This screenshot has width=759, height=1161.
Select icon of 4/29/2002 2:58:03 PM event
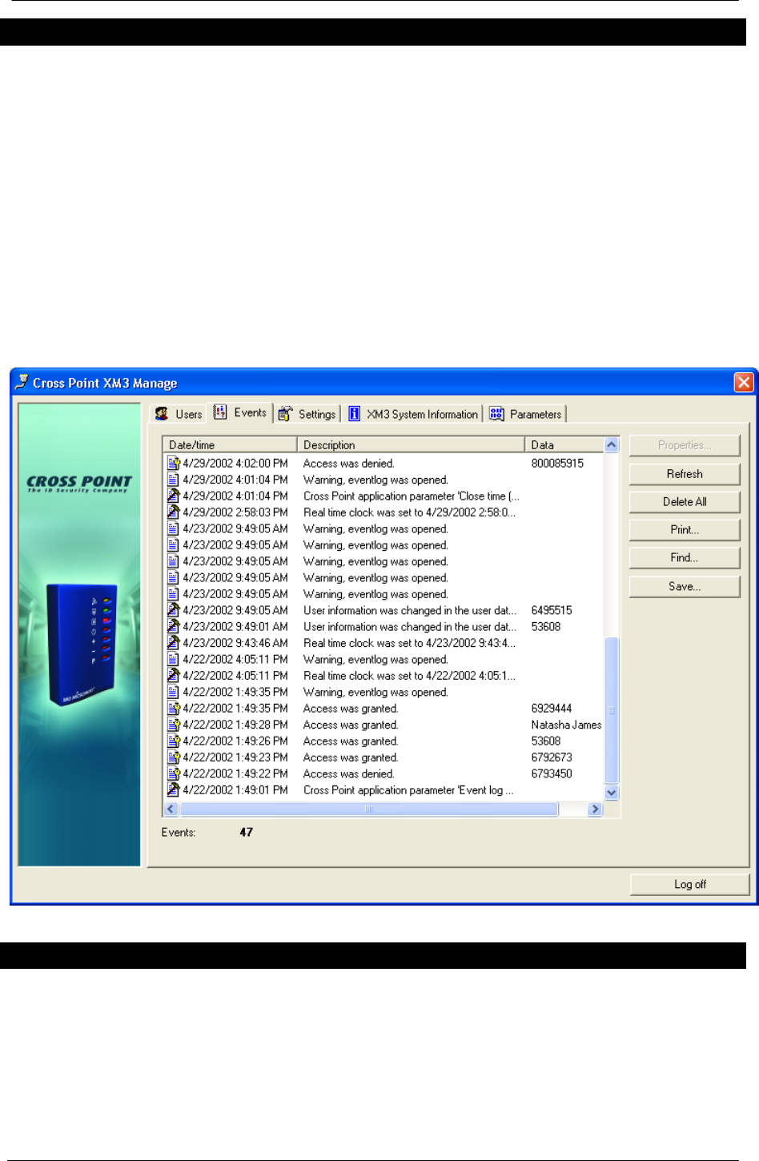pos(173,512)
